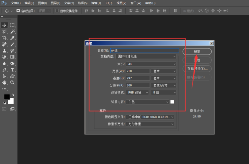249x164 pixels.
Task: Select the Magic Wand tool
Action: 12,31
